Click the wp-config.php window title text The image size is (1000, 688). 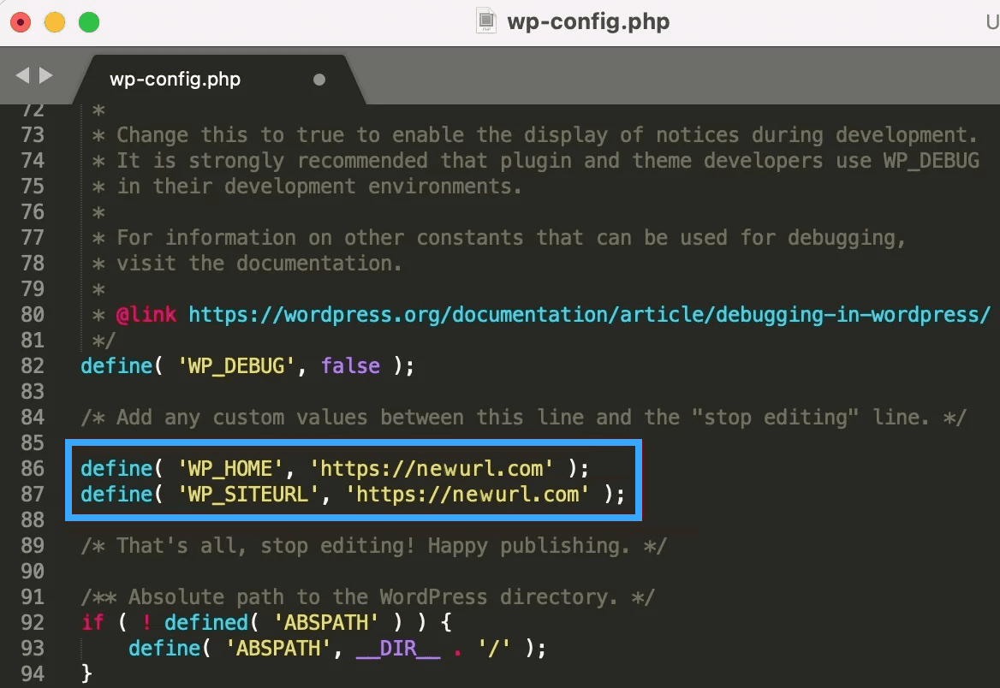pos(588,21)
